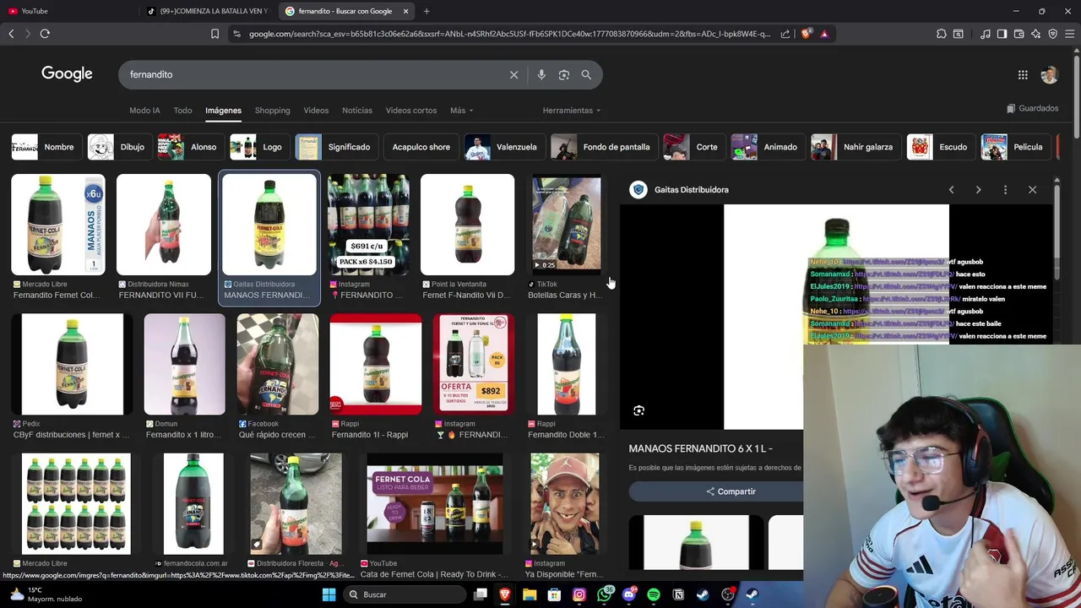The image size is (1081, 608).
Task: Open OBS Studio from the taskbar
Action: coord(727,594)
